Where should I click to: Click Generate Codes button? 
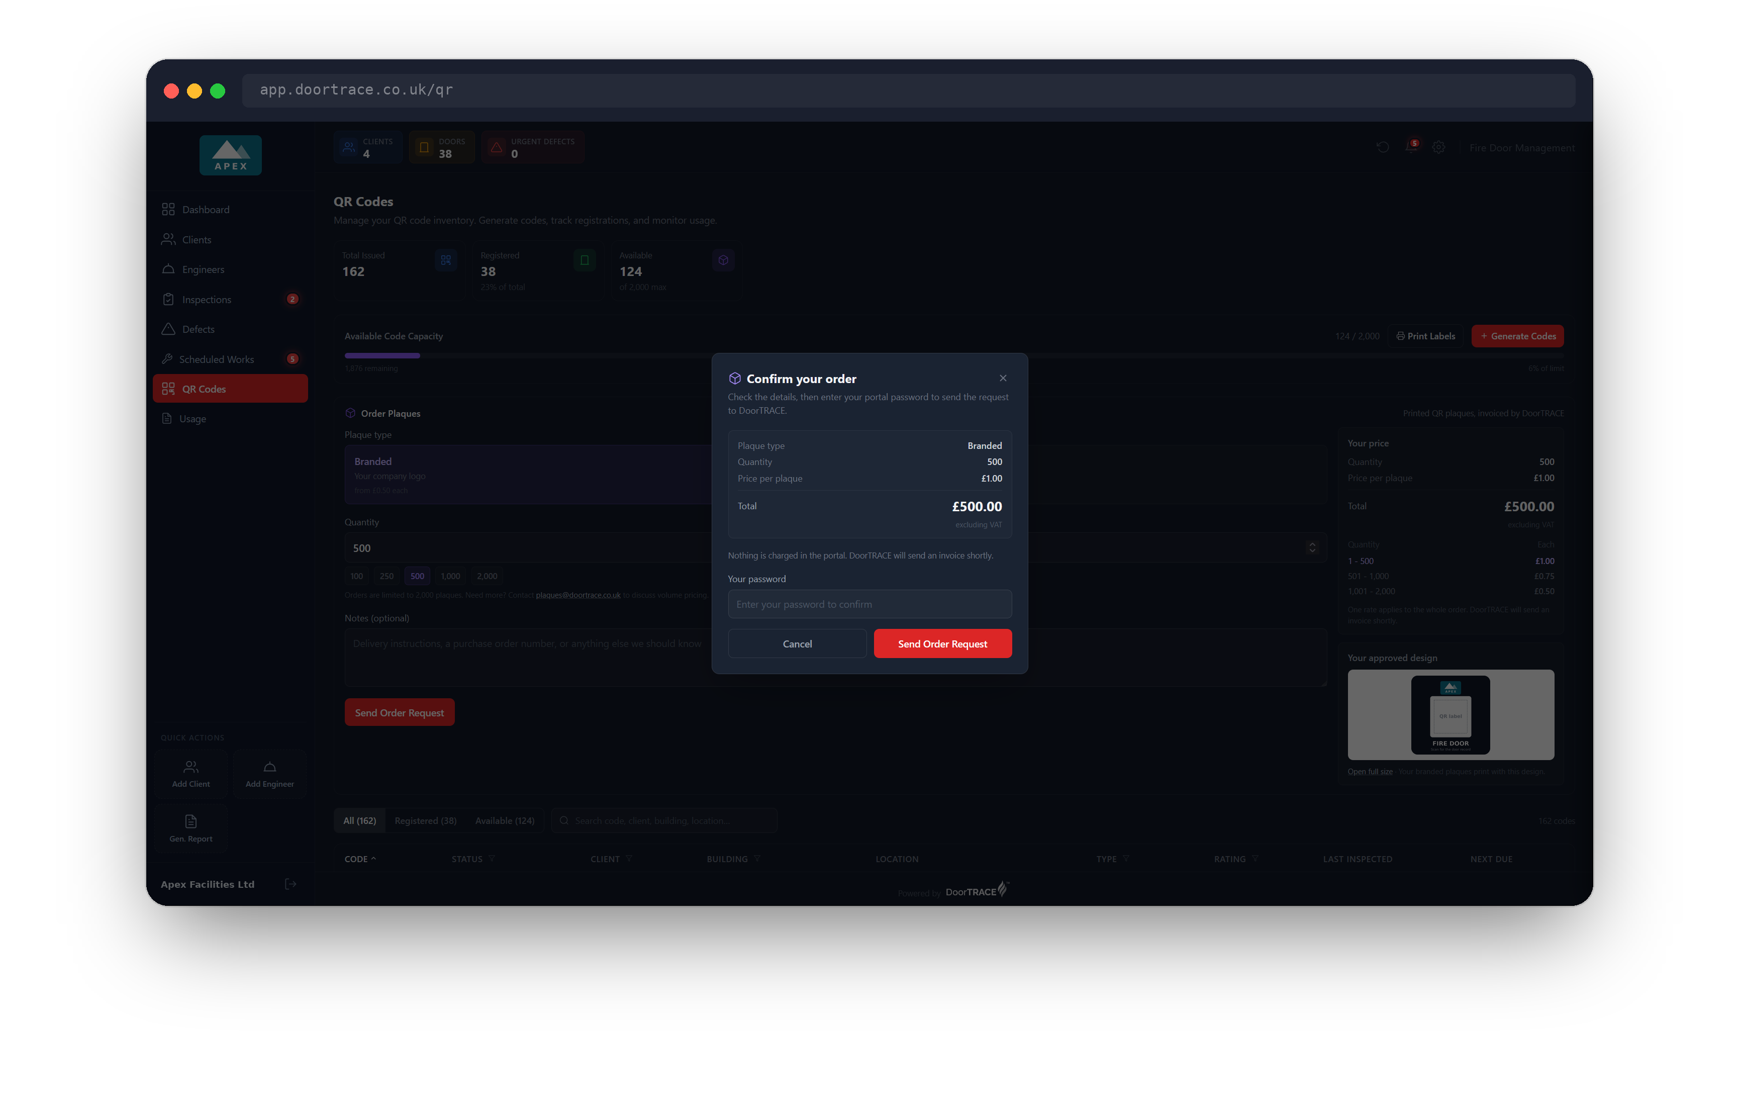tap(1517, 336)
